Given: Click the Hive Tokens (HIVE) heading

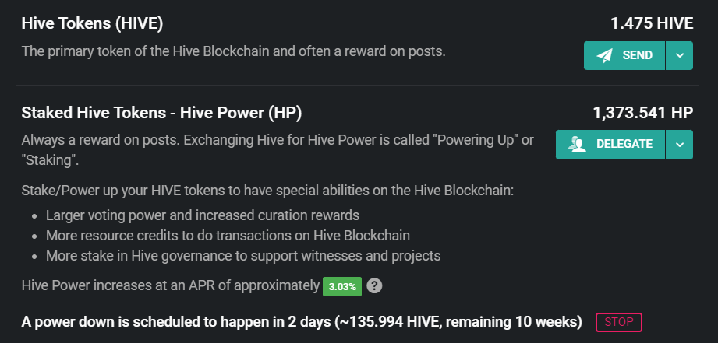Looking at the screenshot, I should click(92, 24).
